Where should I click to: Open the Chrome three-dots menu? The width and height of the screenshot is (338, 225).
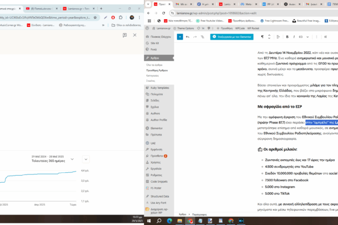(x=138, y=16)
